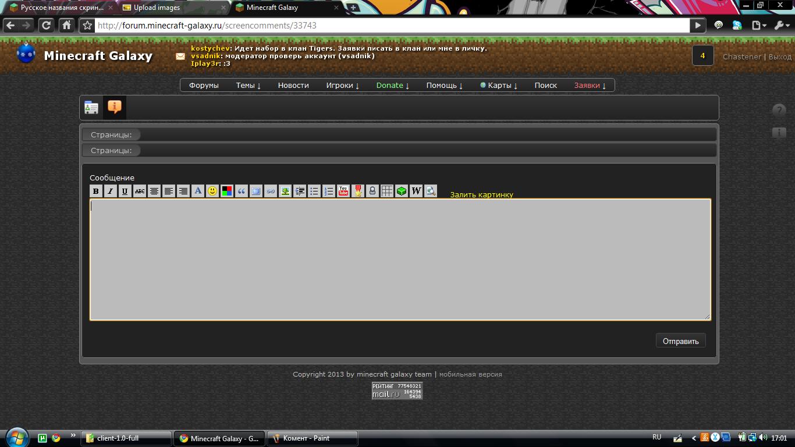Image resolution: width=795 pixels, height=447 pixels.
Task: Expand the Помощь dropdown menu
Action: tap(445, 86)
